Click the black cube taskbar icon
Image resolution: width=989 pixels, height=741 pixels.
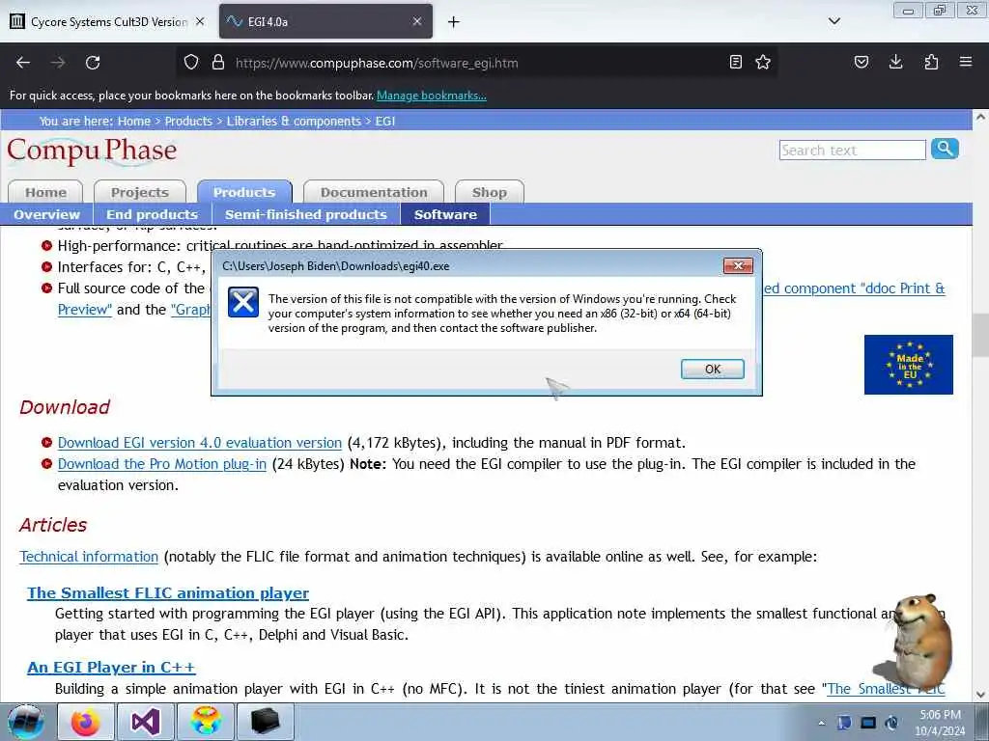tap(265, 722)
